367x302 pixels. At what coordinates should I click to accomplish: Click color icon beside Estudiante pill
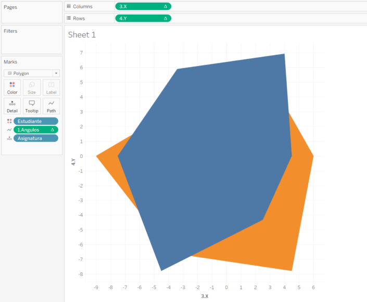coord(9,121)
